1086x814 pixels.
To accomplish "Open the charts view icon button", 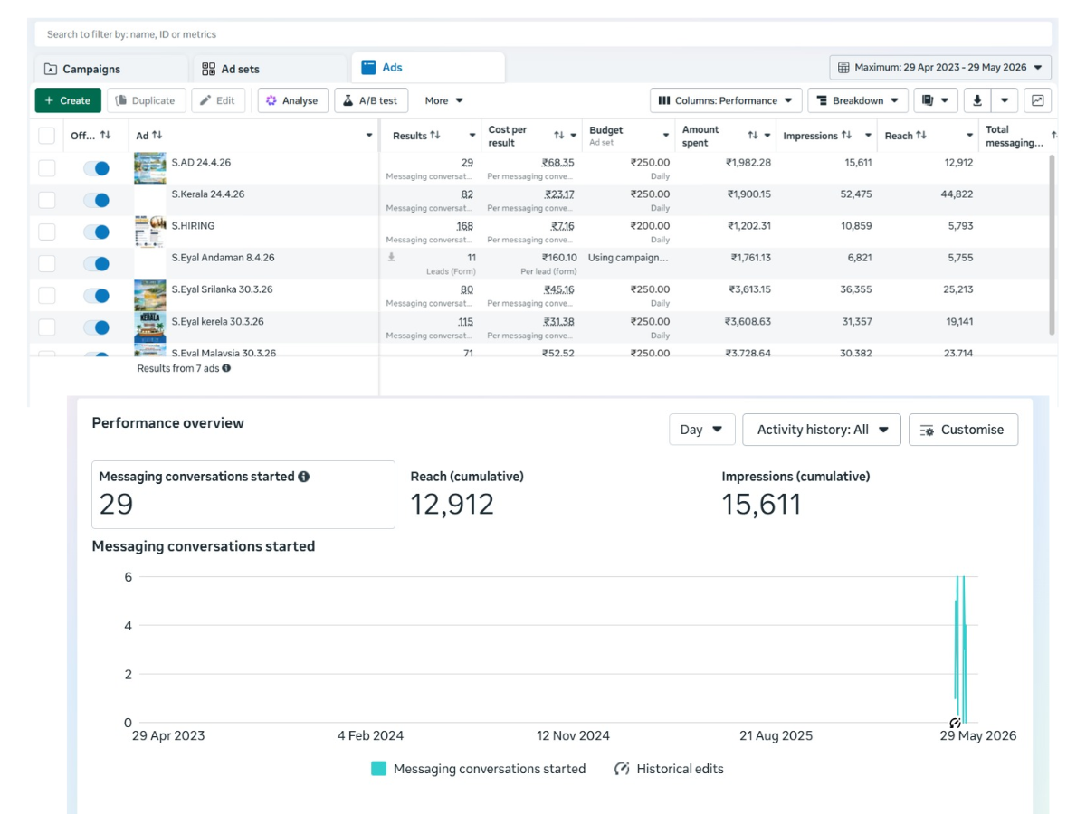I will (x=1037, y=100).
